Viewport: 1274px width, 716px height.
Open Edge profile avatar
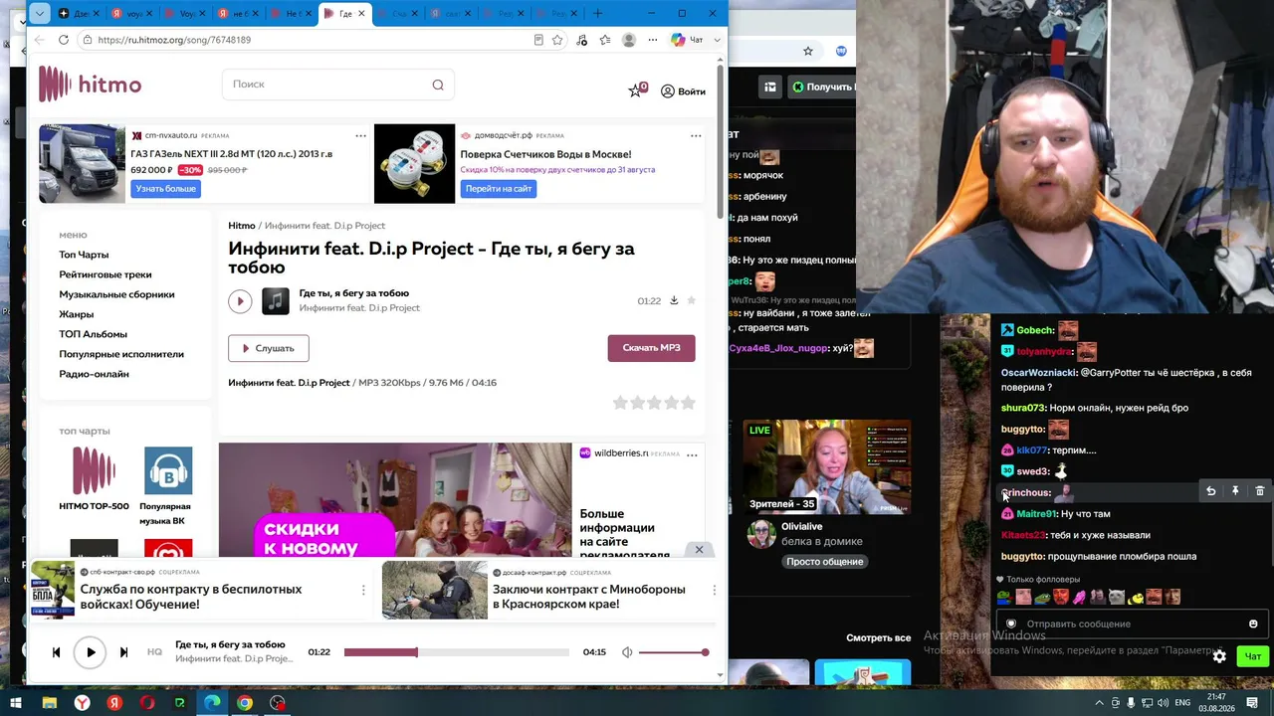pyautogui.click(x=628, y=40)
